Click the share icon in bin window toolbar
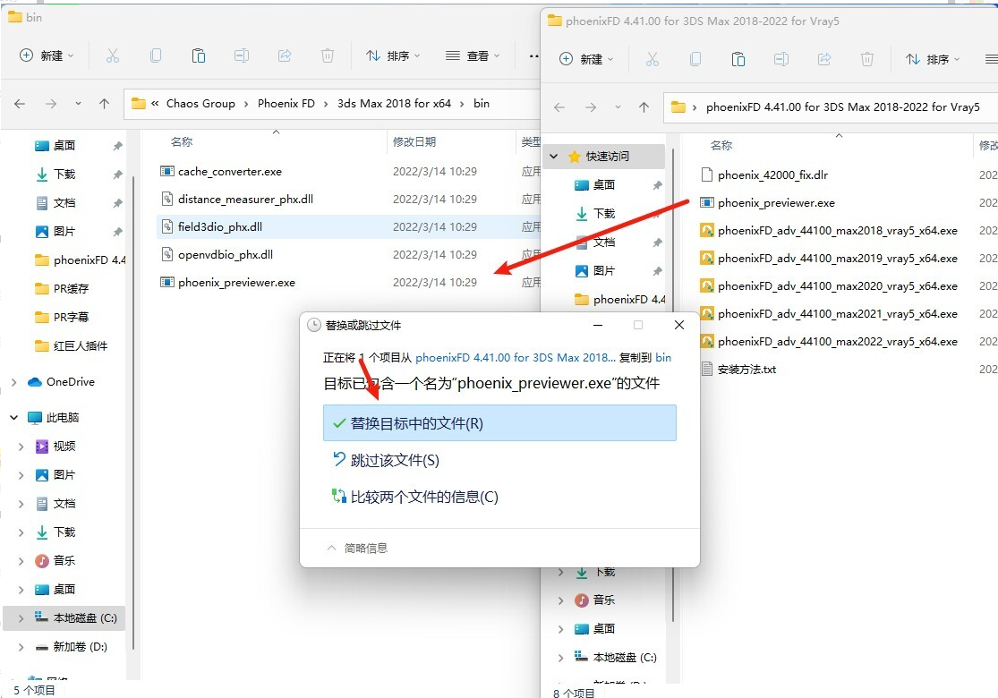 tap(285, 56)
